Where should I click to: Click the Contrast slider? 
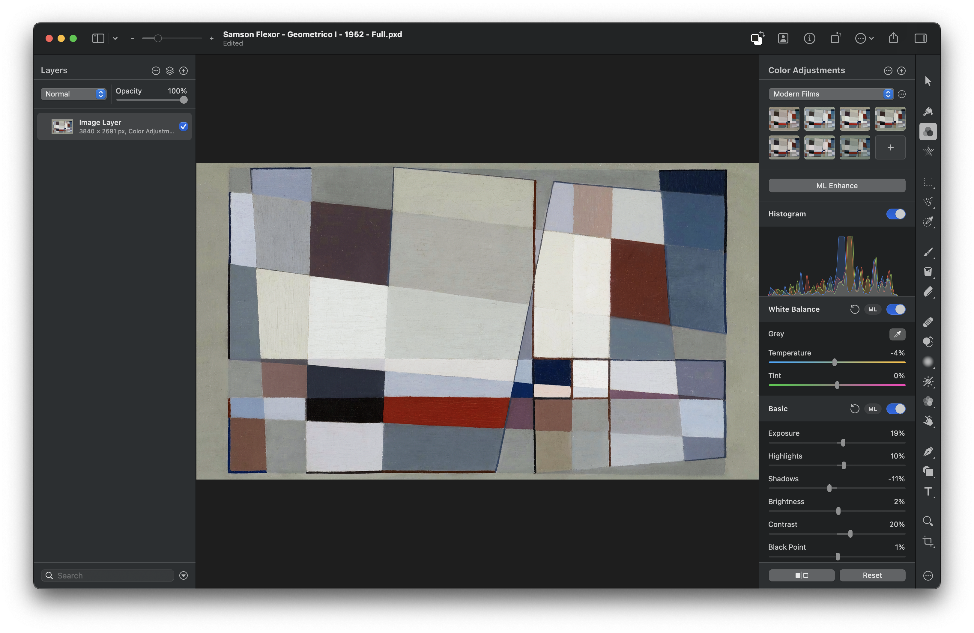836,533
